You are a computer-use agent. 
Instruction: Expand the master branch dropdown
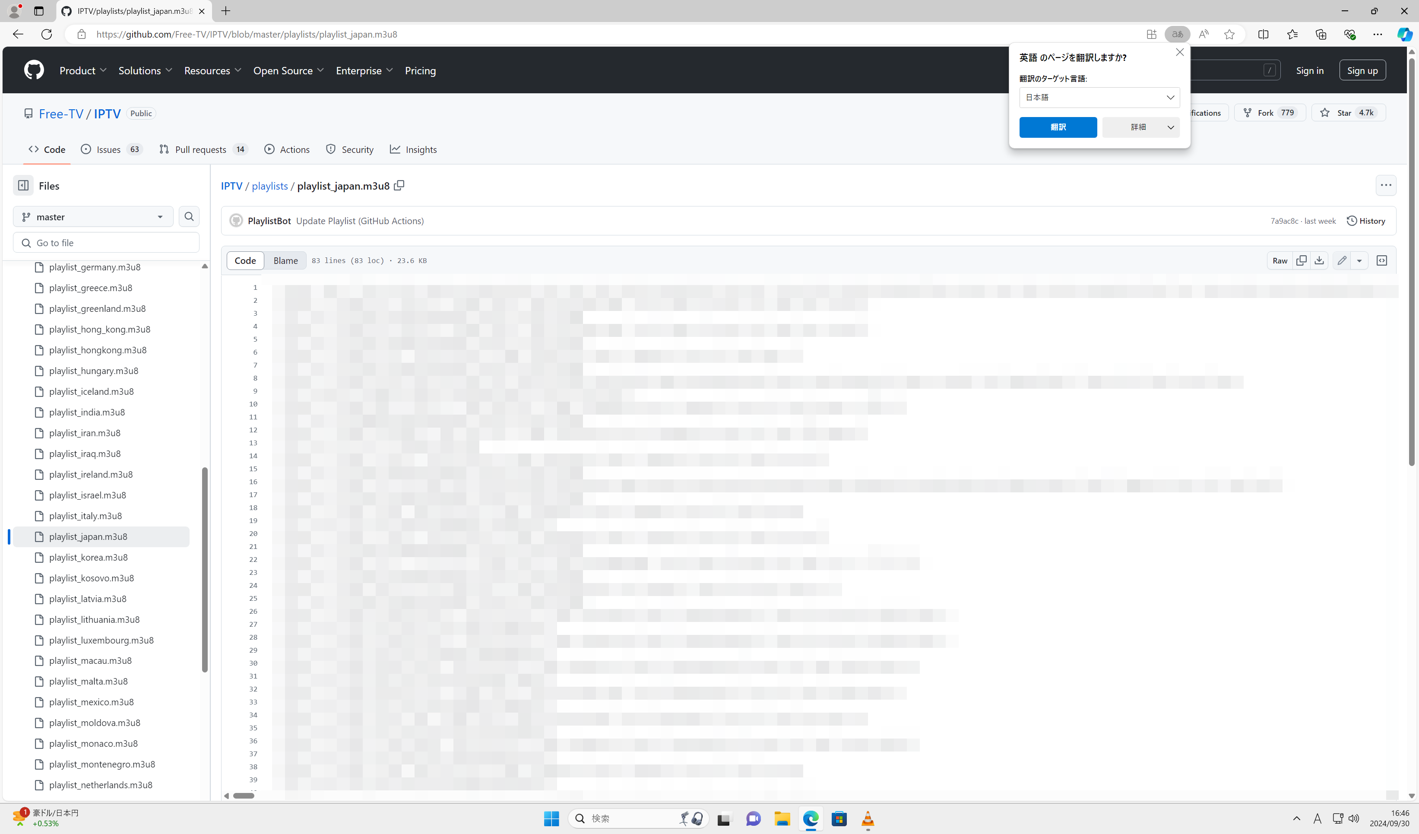click(93, 216)
